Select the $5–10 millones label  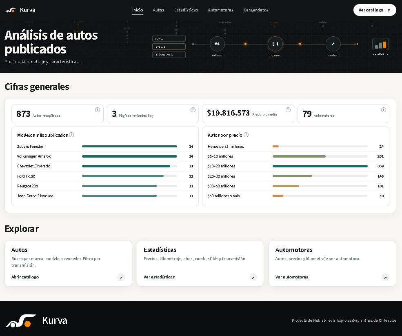point(220,156)
